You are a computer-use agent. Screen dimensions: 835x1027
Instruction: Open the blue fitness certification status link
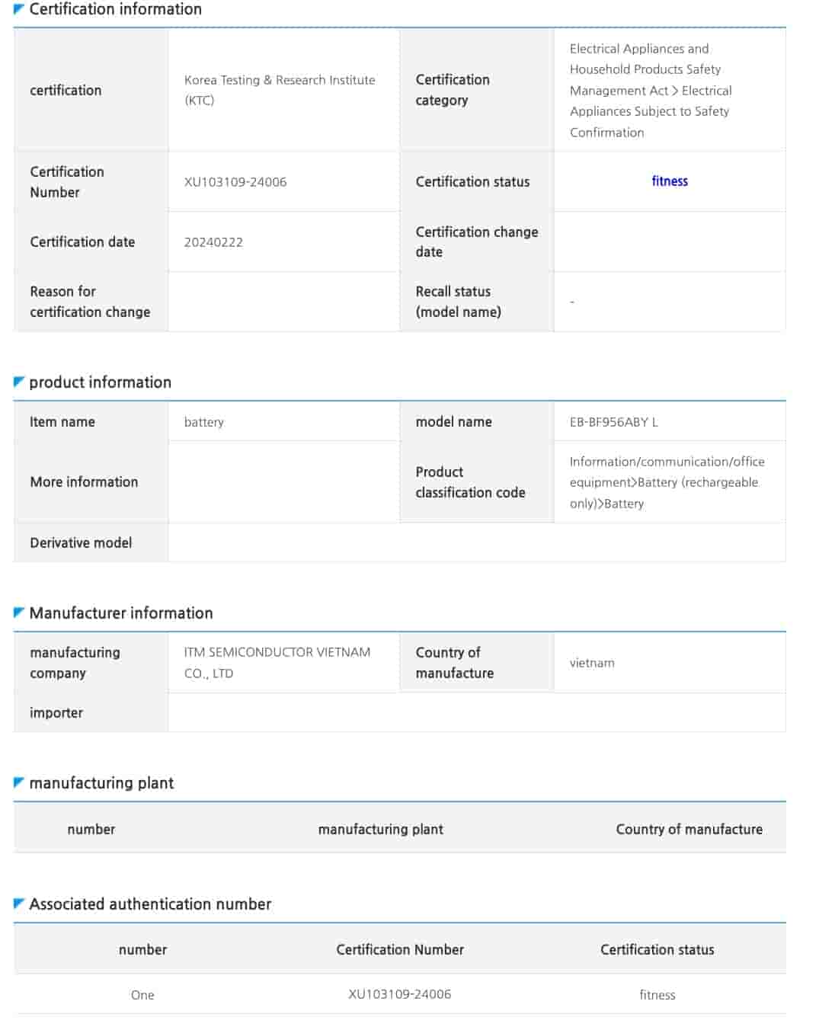click(x=670, y=181)
